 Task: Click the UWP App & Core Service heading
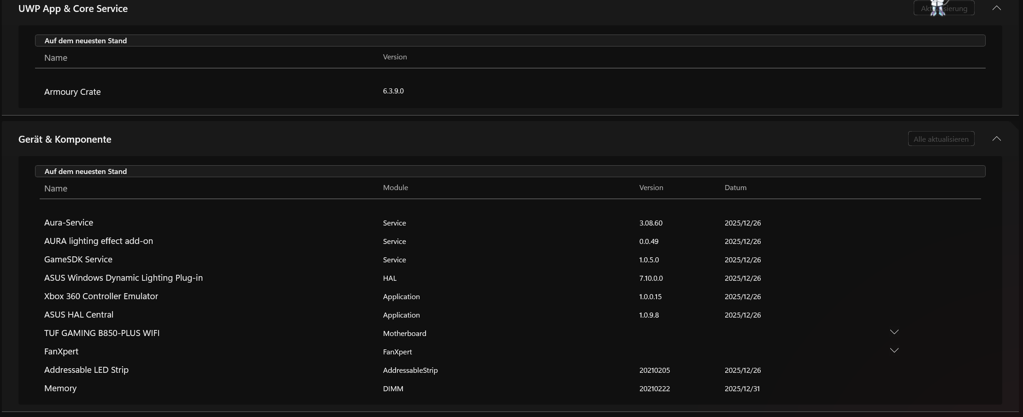73,8
